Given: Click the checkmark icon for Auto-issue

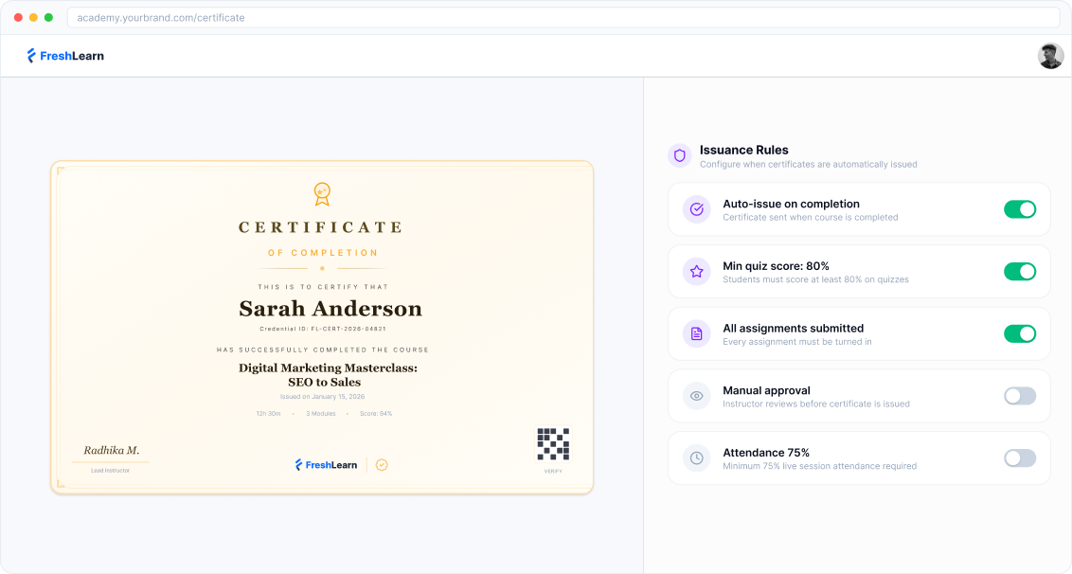Looking at the screenshot, I should [697, 209].
